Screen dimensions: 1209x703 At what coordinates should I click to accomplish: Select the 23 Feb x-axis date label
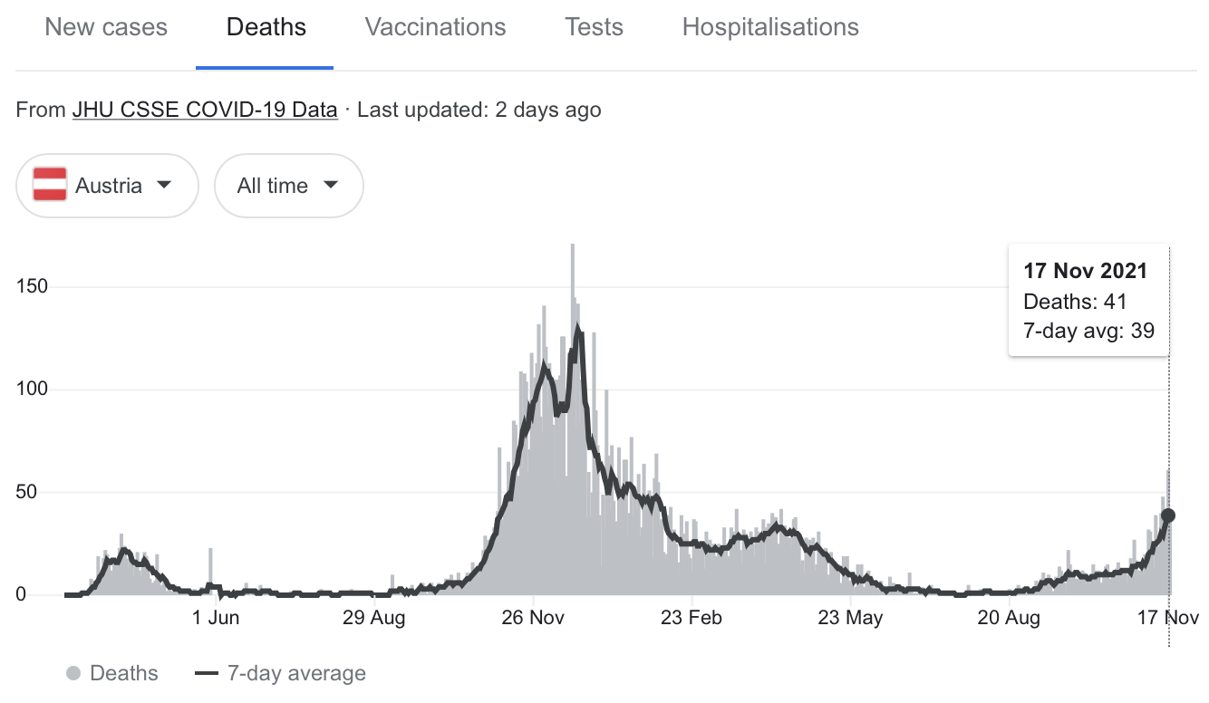coord(692,619)
